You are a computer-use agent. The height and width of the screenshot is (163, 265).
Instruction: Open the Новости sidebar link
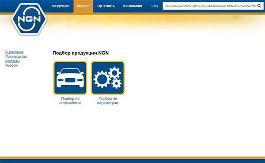[11, 65]
